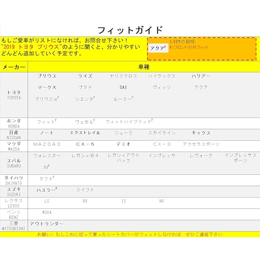Select レヴォーグ model name
This screenshot has width=260, height=260.
(x=201, y=155)
